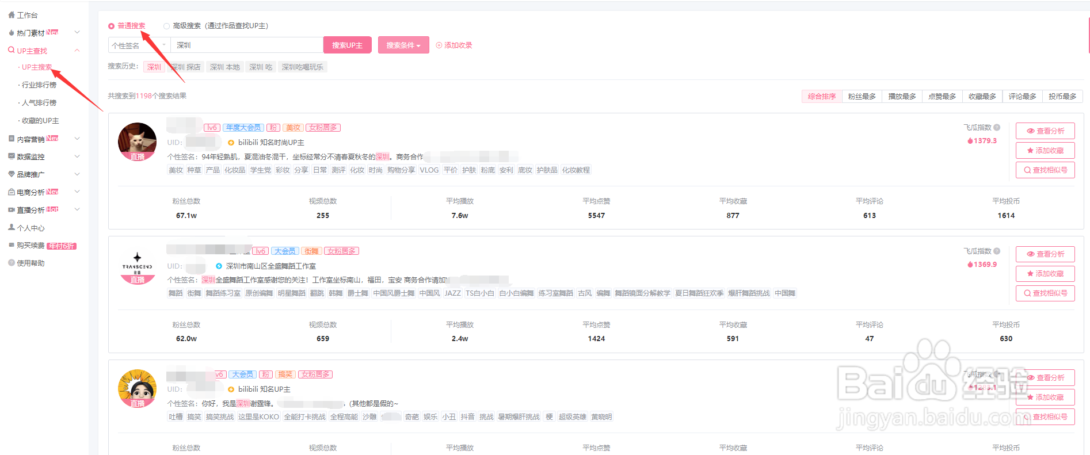Click the 内容营销 sidebar icon

click(12, 139)
